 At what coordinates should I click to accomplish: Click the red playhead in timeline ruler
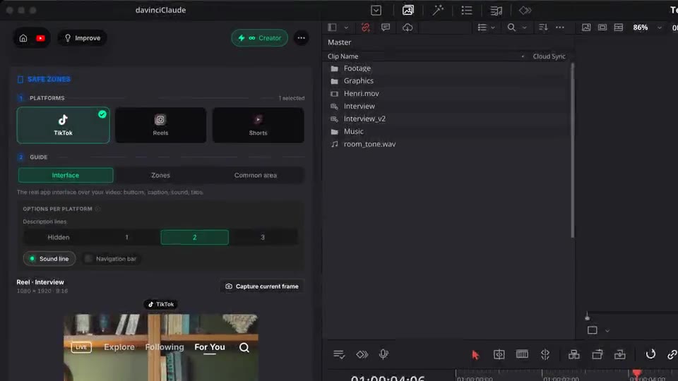point(636,373)
